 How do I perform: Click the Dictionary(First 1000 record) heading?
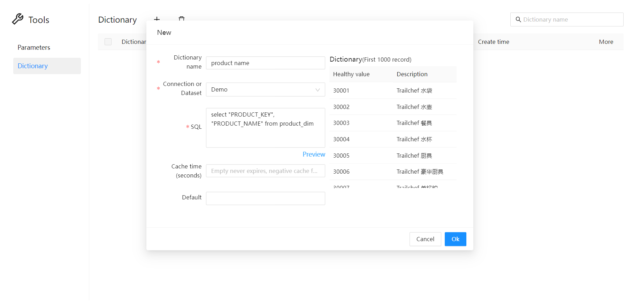click(371, 60)
